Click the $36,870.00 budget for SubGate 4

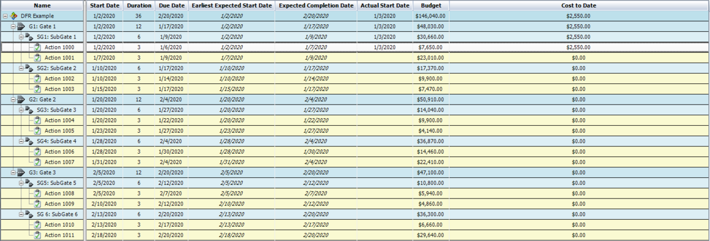431,141
